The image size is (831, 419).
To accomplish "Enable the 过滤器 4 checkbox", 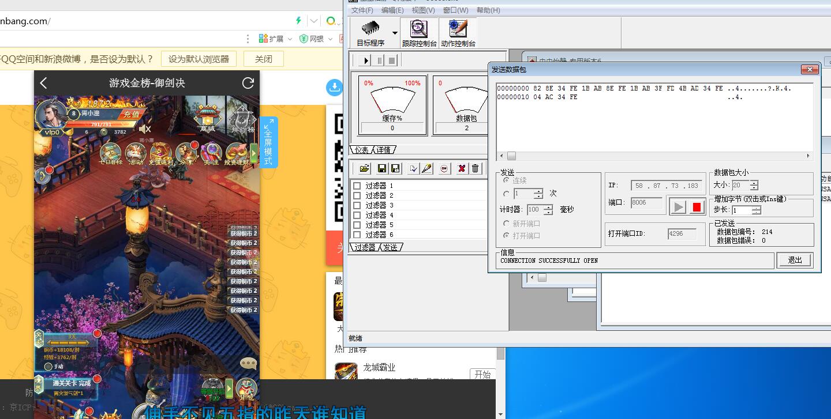I will point(357,215).
